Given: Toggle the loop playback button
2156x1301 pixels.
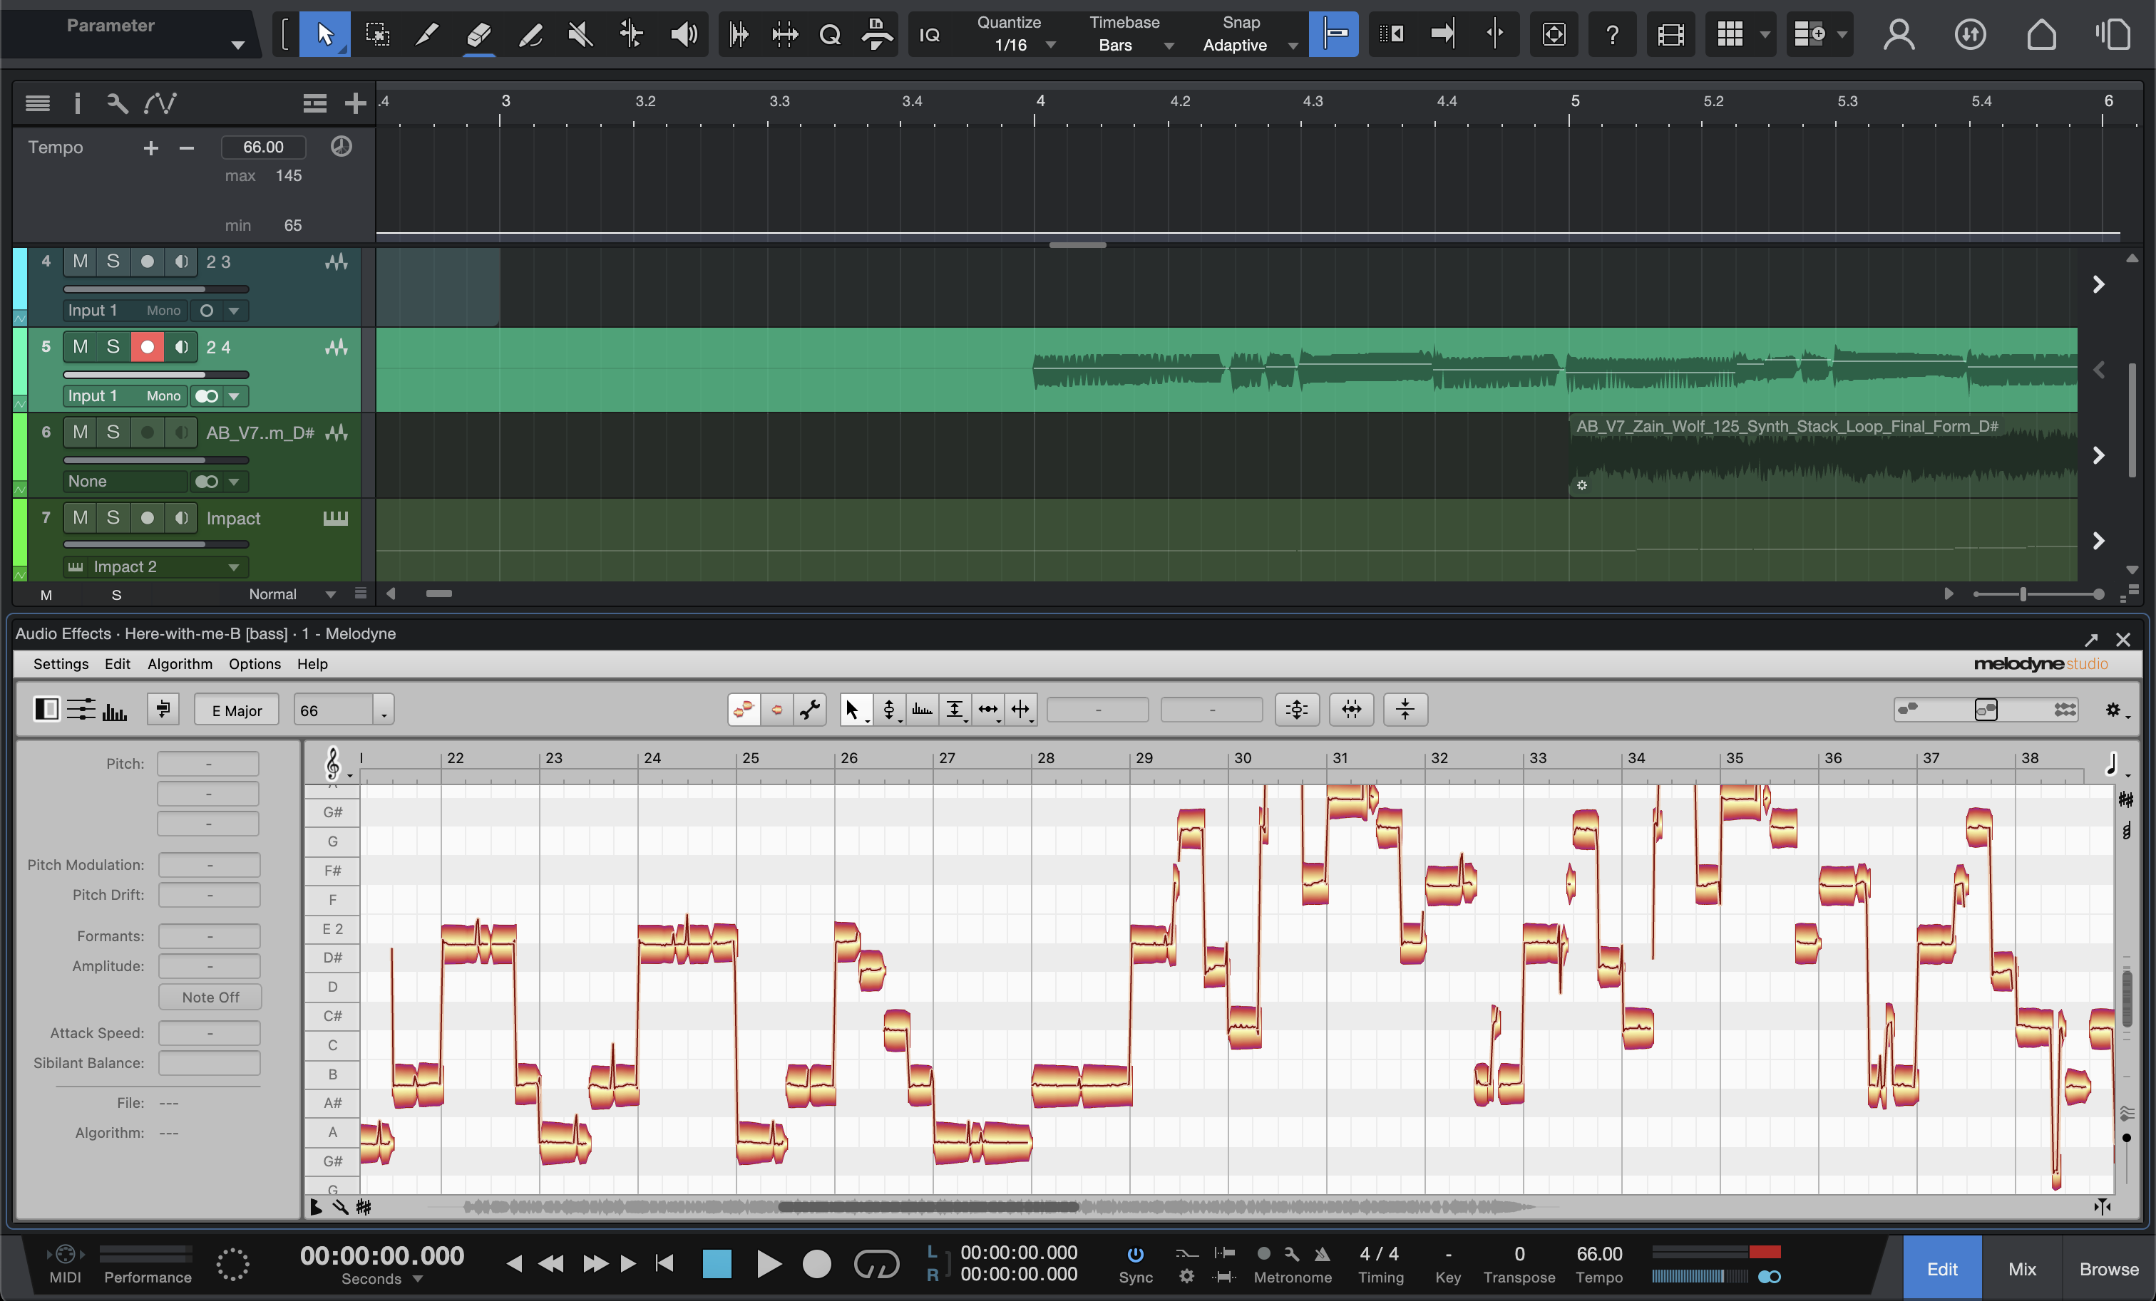Looking at the screenshot, I should click(x=876, y=1263).
